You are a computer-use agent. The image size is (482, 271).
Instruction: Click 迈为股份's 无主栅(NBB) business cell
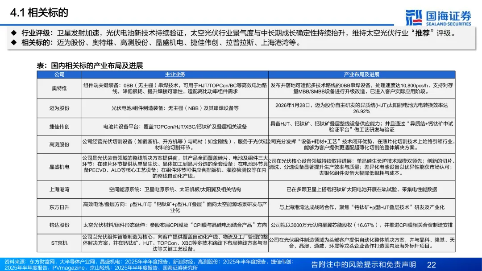click(175, 108)
